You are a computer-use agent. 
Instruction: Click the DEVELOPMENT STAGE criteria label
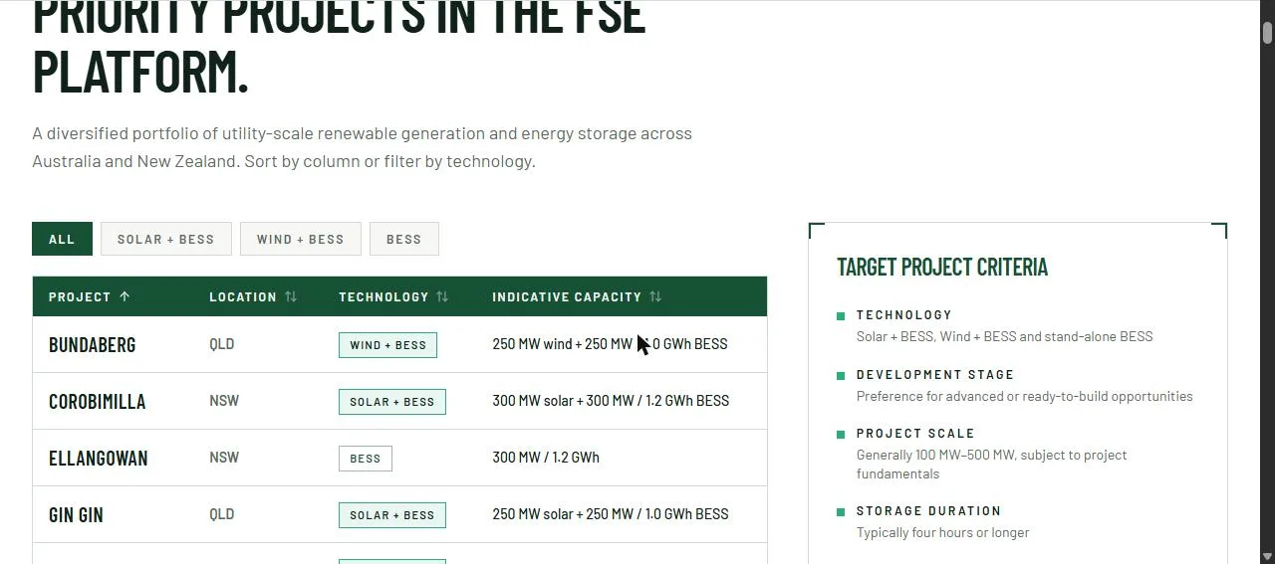tap(935, 374)
